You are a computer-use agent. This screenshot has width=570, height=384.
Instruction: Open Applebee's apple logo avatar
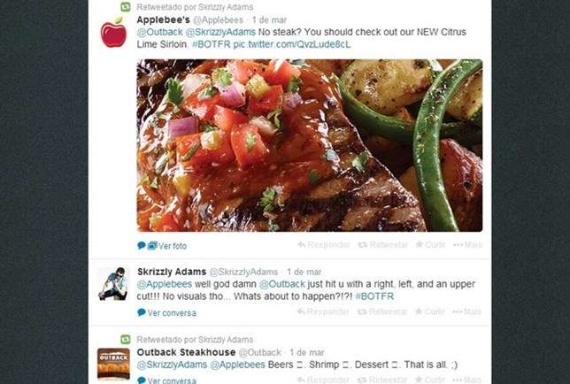pos(114,32)
